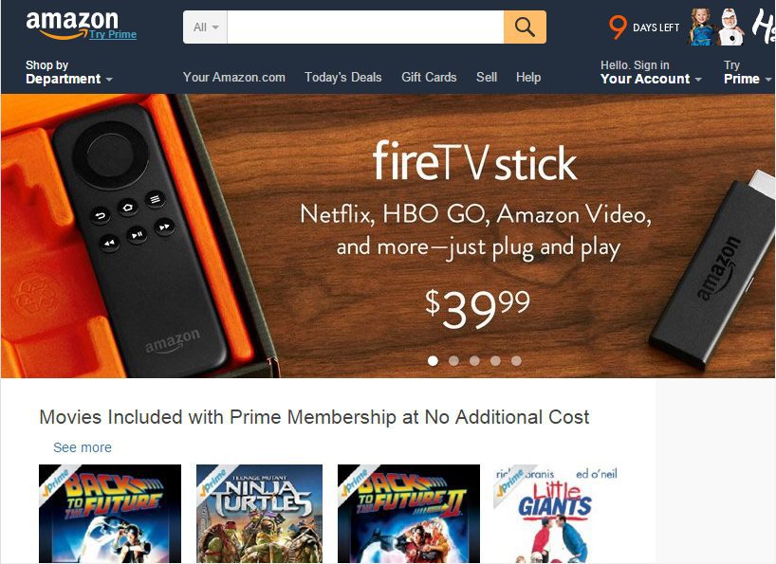
Task: Expand the Shop by Department menu
Action: [69, 72]
